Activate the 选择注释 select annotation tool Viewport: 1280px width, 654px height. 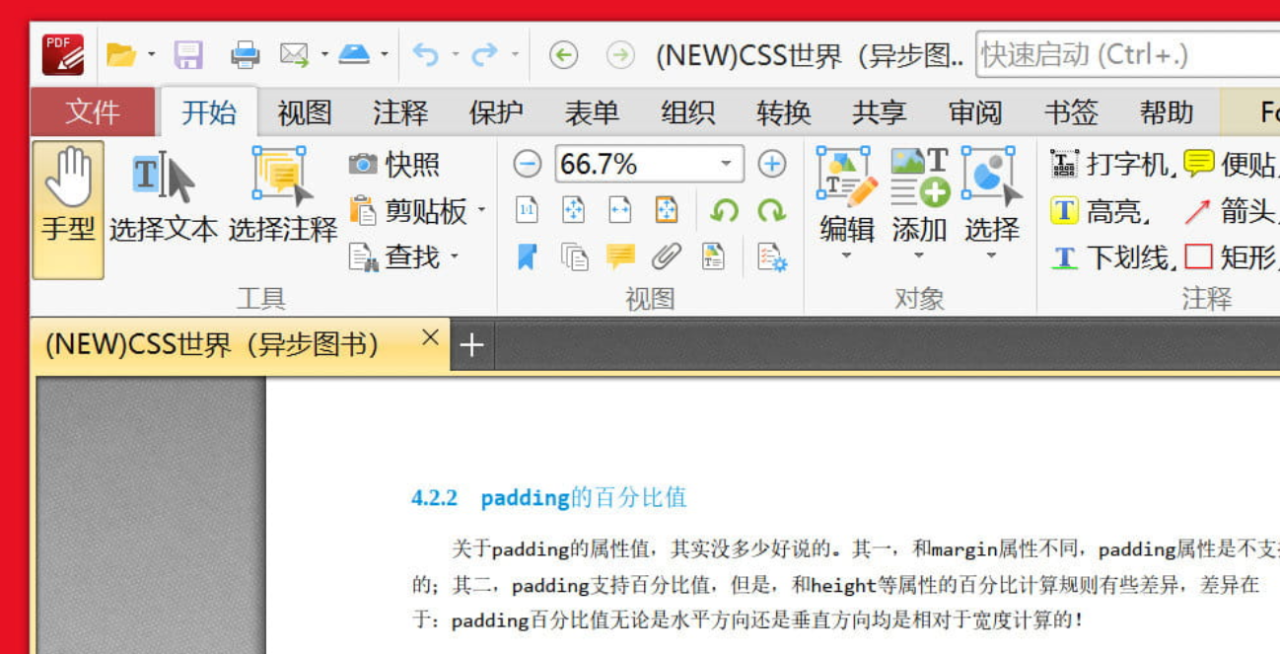[x=283, y=196]
